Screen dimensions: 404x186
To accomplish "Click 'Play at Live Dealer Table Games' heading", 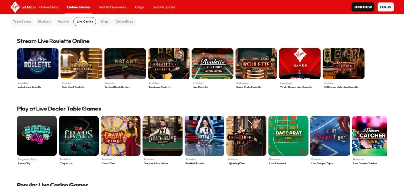I will [59, 109].
